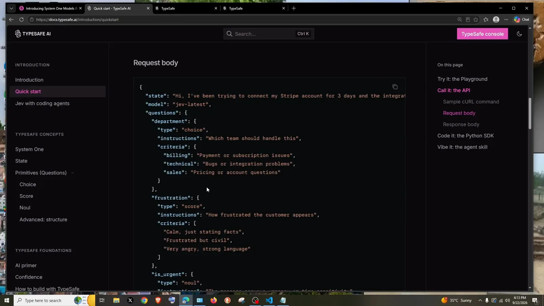Open the Choice primitive page

28,184
